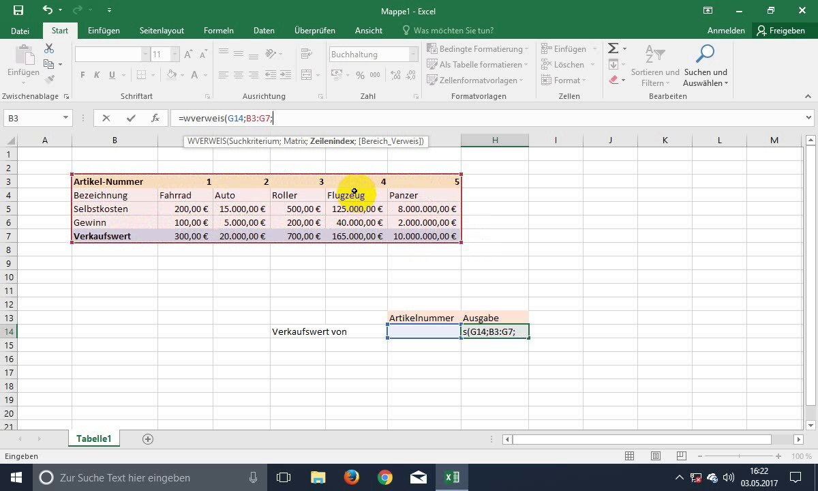818x491 pixels.
Task: Click the increase indent icon
Action: [284, 75]
